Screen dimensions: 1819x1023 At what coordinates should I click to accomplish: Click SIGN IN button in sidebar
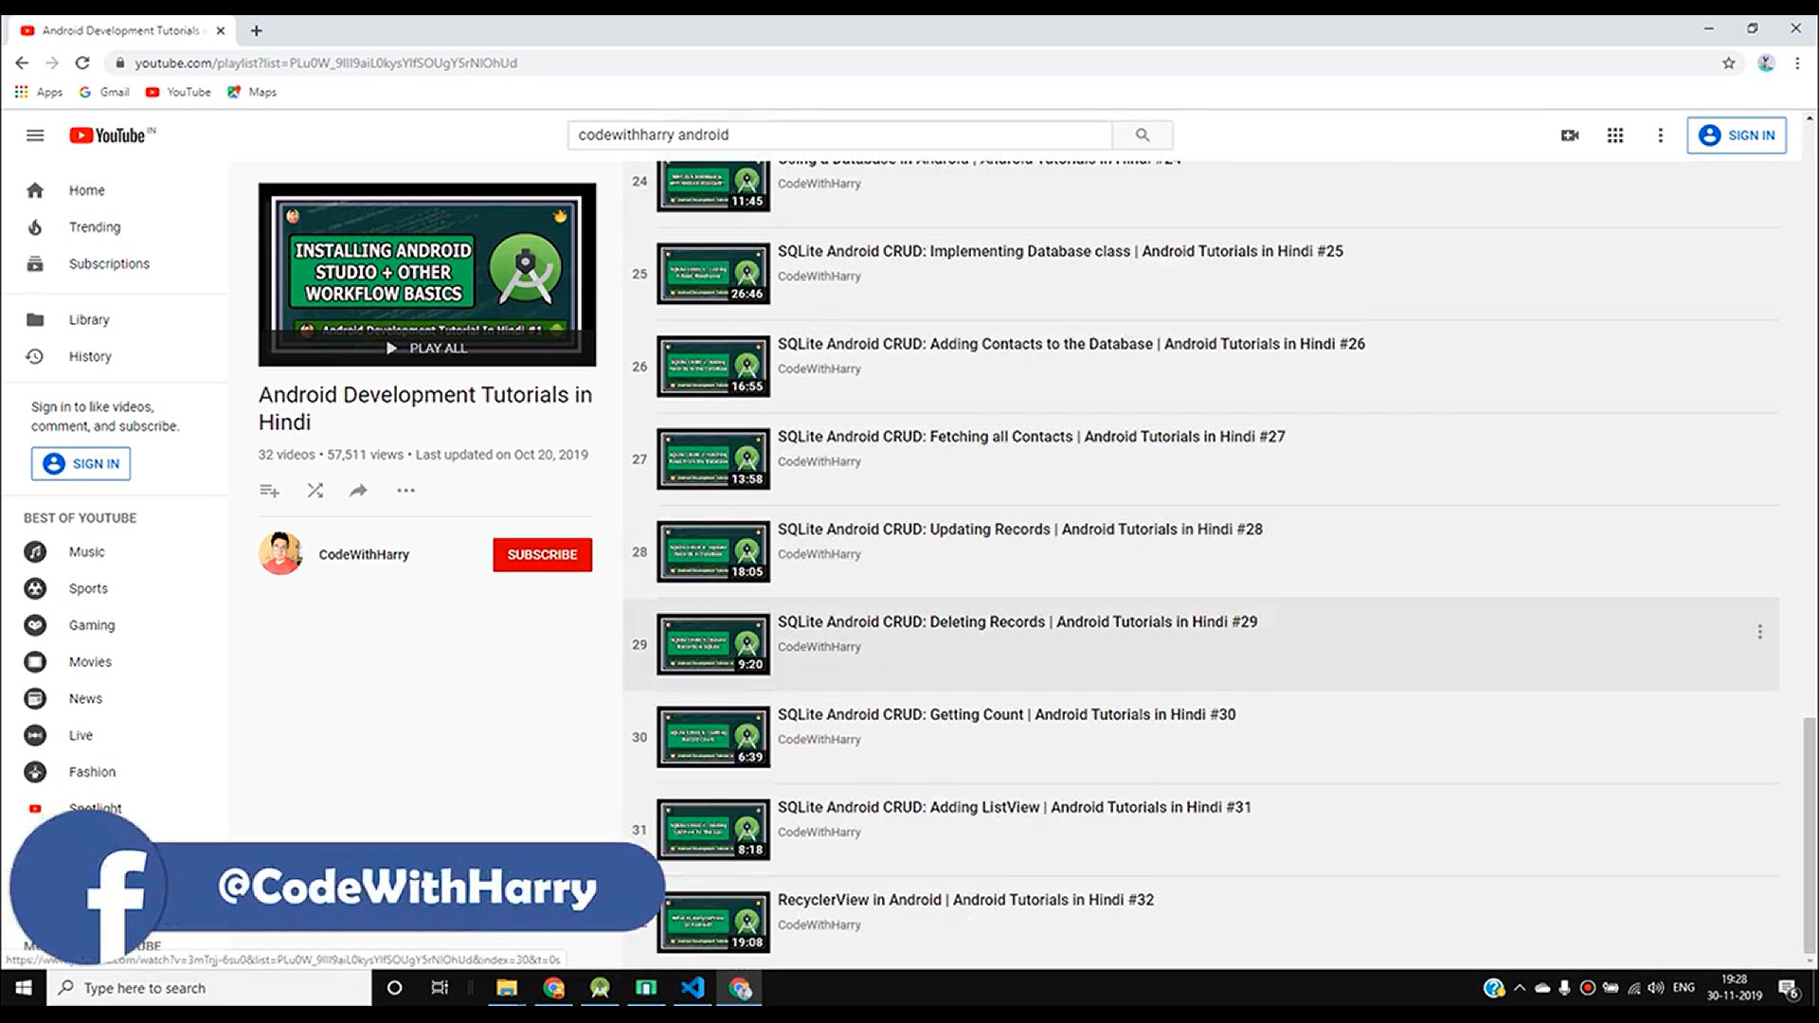81,464
